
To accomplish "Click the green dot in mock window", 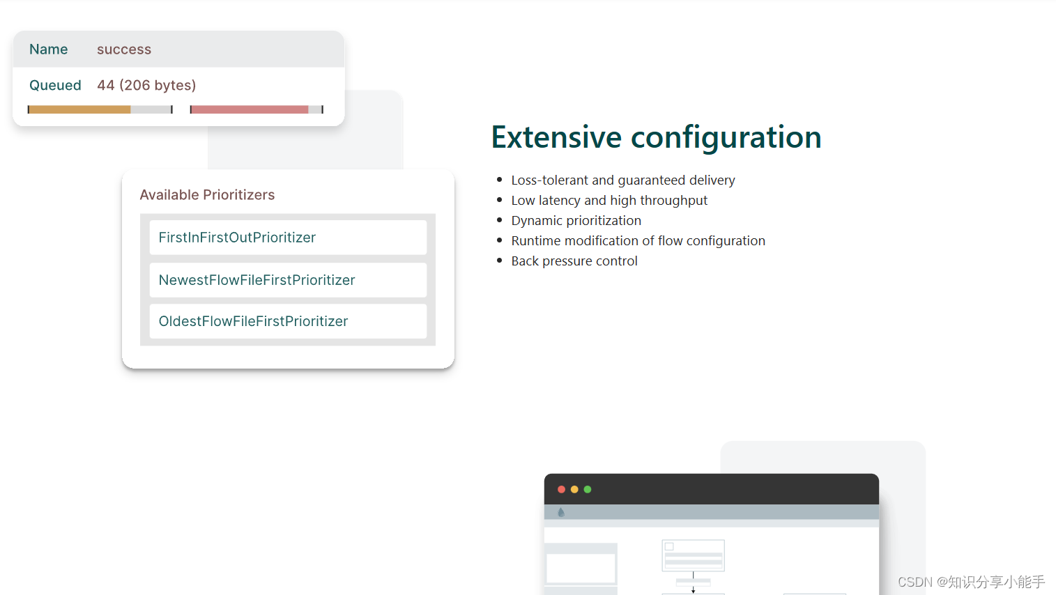I will (588, 490).
